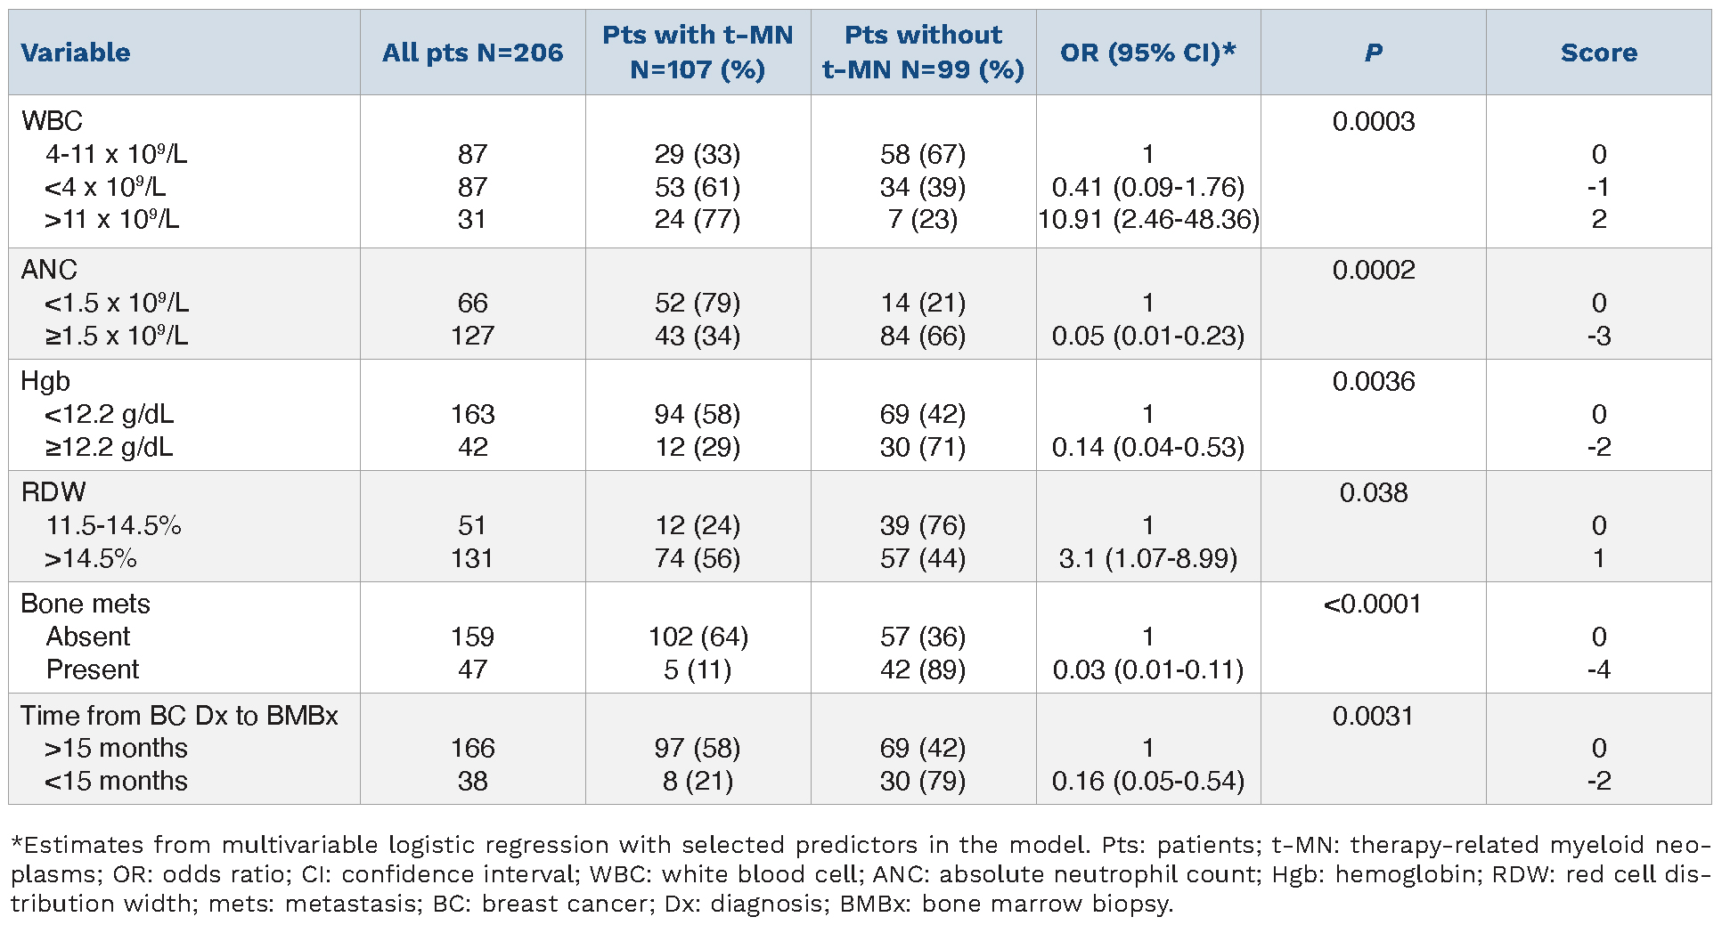The width and height of the screenshot is (1722, 925).
Task: Select the All pts N=206 header
Action: (472, 53)
